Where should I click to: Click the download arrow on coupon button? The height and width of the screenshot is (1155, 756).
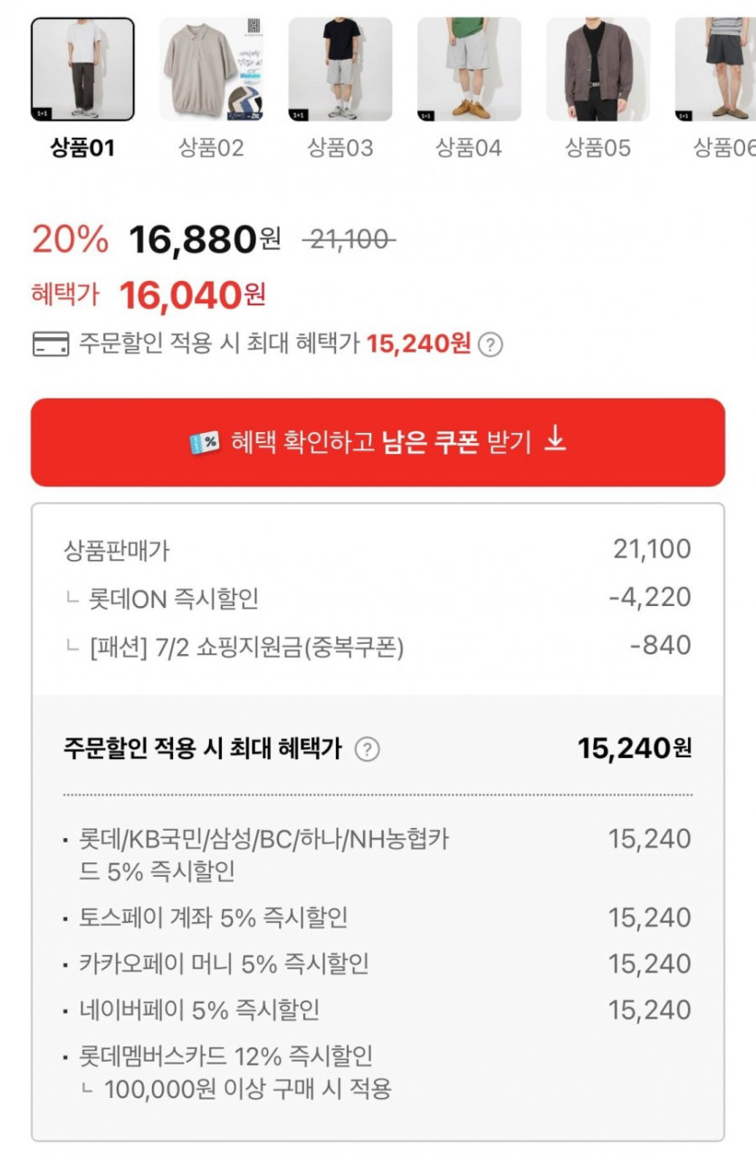(556, 441)
